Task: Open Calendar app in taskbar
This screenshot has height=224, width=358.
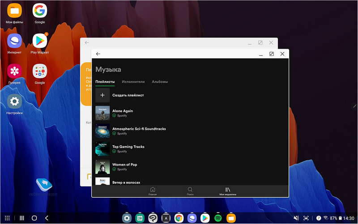Action: coord(140,218)
